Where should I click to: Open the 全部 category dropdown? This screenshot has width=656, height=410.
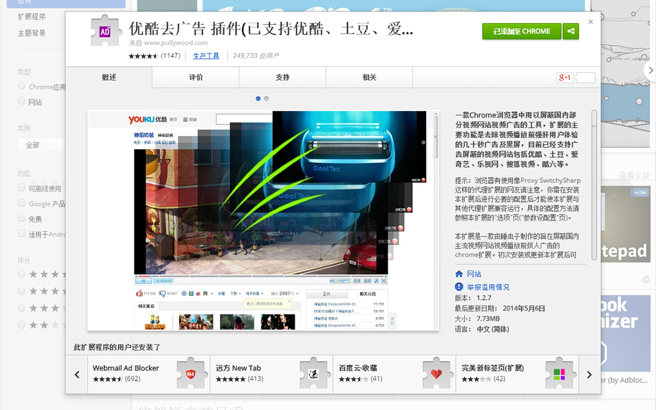[x=41, y=145]
